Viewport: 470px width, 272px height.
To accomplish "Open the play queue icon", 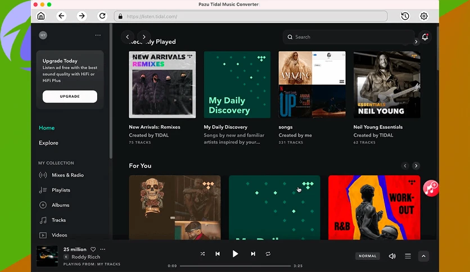I will (408, 256).
